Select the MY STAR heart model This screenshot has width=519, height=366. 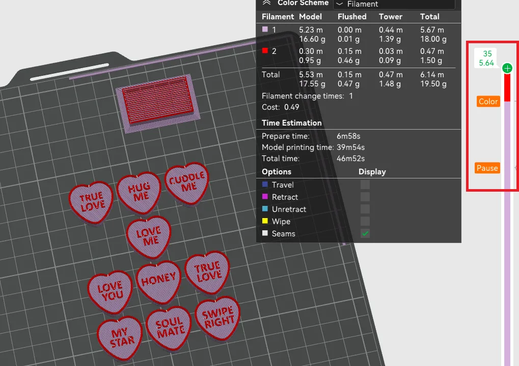120,338
